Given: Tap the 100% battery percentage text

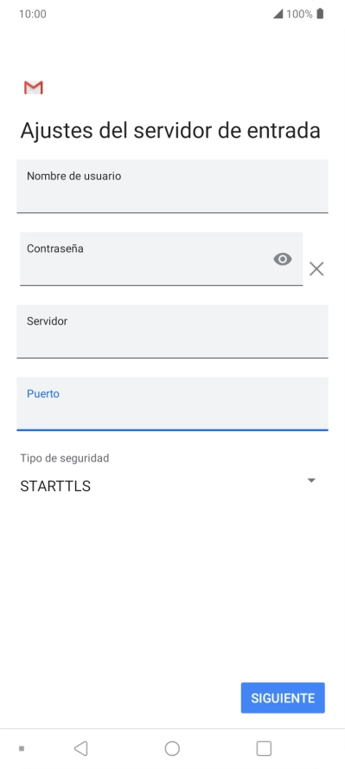Looking at the screenshot, I should [x=299, y=14].
